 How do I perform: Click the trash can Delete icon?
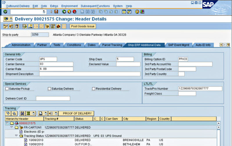[17, 26]
